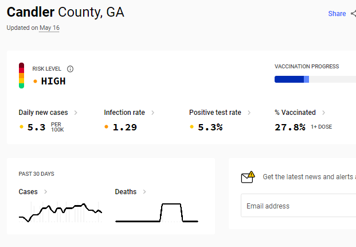Expand Positive test rate chevron
This screenshot has width=356, height=247.
pyautogui.click(x=249, y=113)
